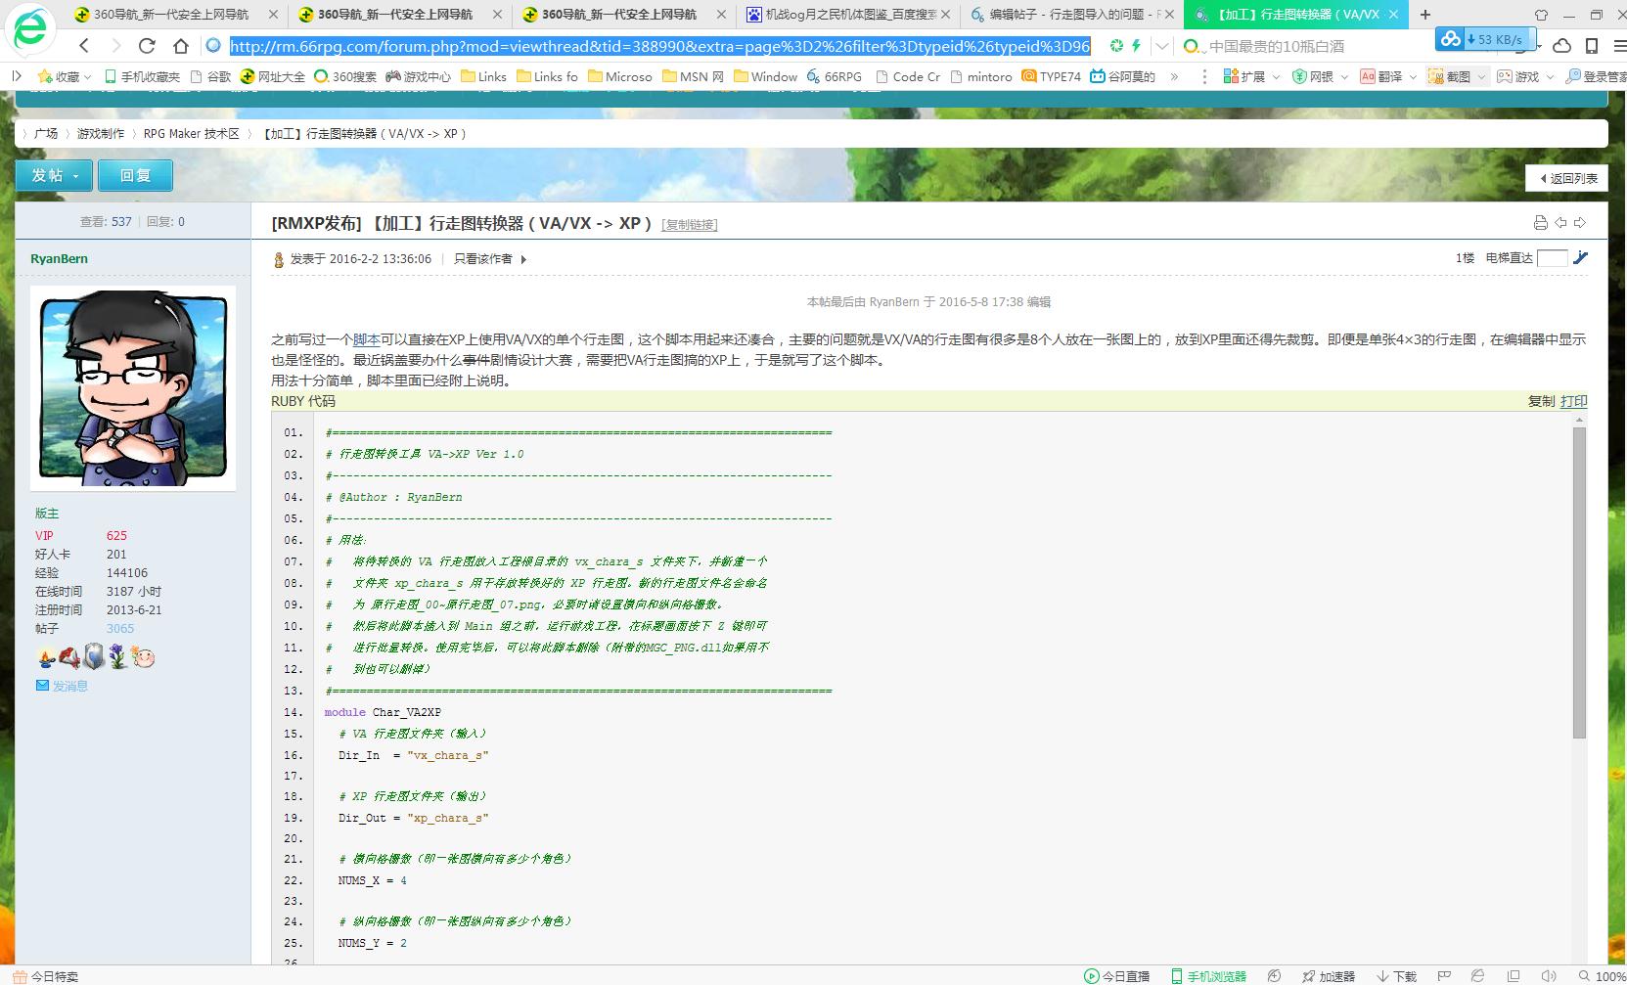Viewport: 1627px width, 985px height.
Task: Click the 打印 link above the code
Action: tap(1573, 401)
